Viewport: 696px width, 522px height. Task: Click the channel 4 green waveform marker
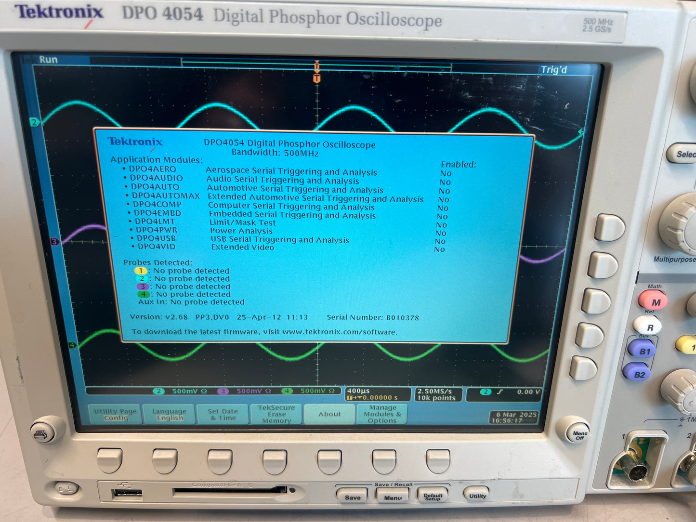[x=72, y=345]
